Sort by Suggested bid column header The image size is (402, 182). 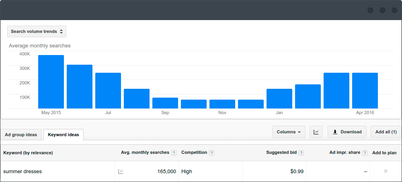[x=281, y=153]
